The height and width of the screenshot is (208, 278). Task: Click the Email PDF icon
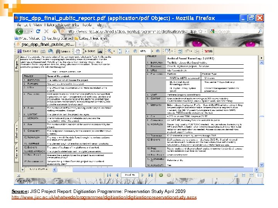[x=51, y=51]
